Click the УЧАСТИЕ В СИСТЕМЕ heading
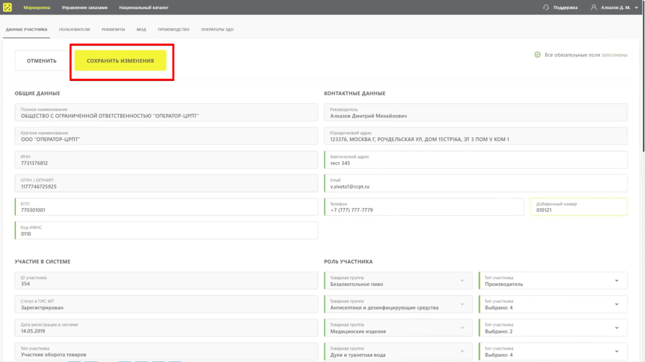 [x=43, y=261]
